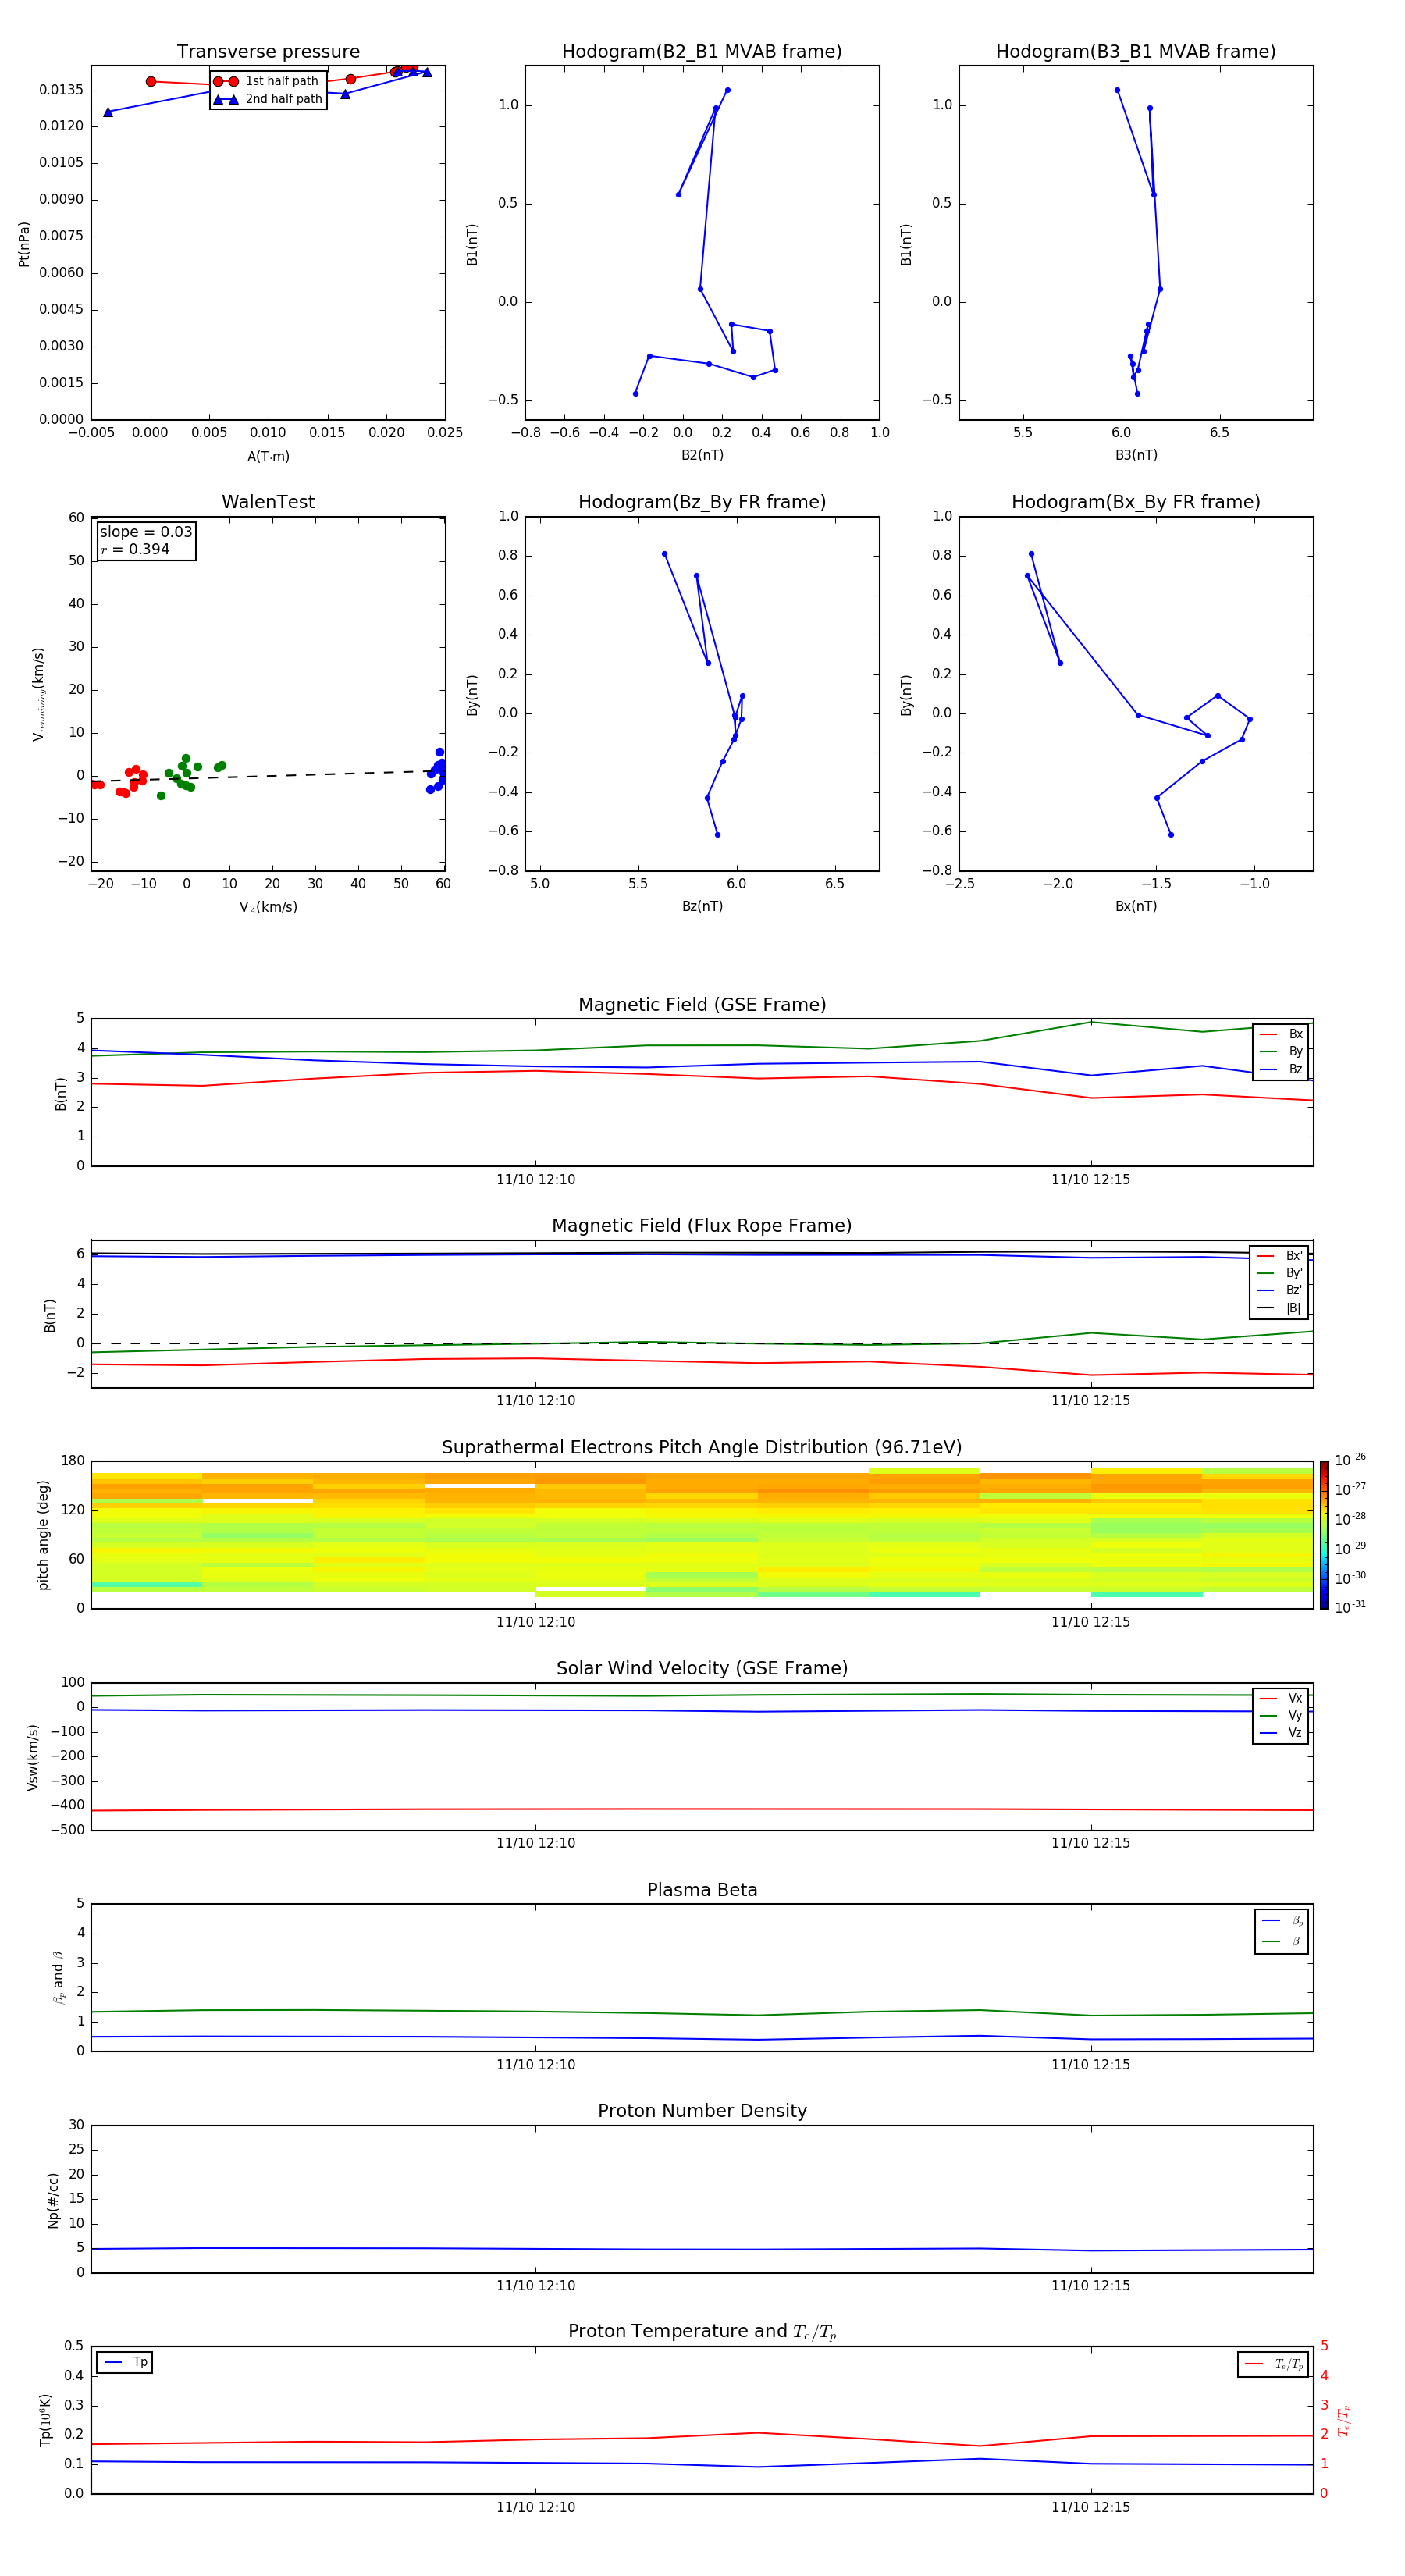This screenshot has height=2576, width=1405.
Task: Click the 'Proton Temperature and Te/Tp' title
Action: point(702,2332)
